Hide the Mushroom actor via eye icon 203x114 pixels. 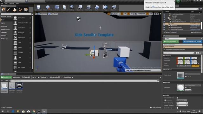pos(164,26)
